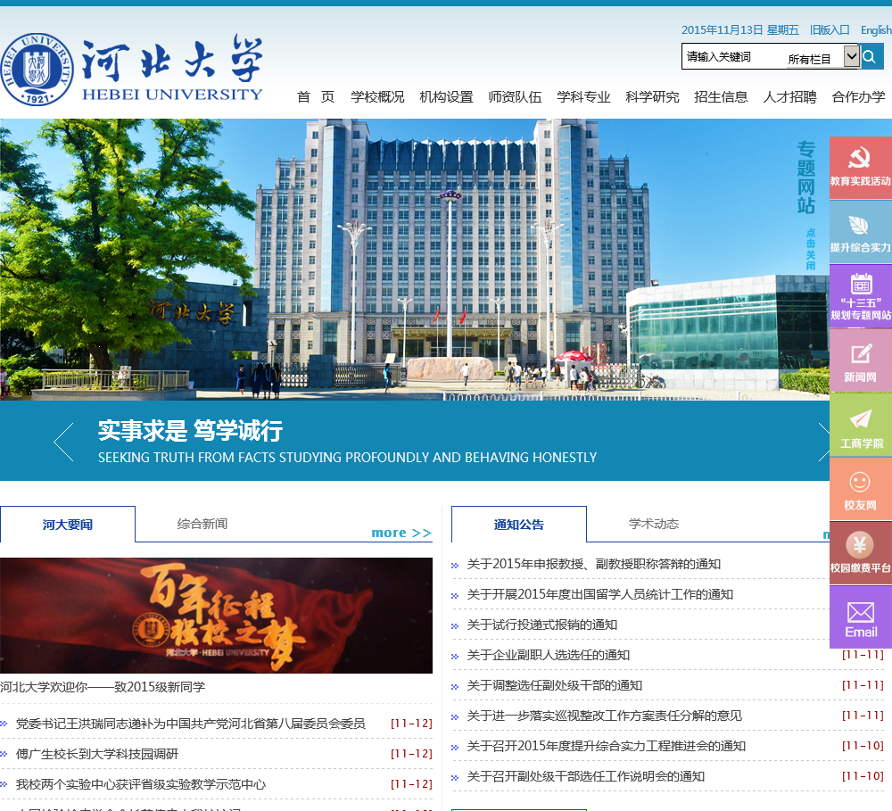
Task: Open the 校园缴费平台 yen icon
Action: pos(861,553)
